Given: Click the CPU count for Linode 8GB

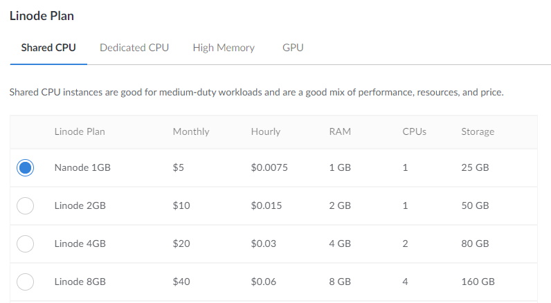Looking at the screenshot, I should click(x=405, y=282).
